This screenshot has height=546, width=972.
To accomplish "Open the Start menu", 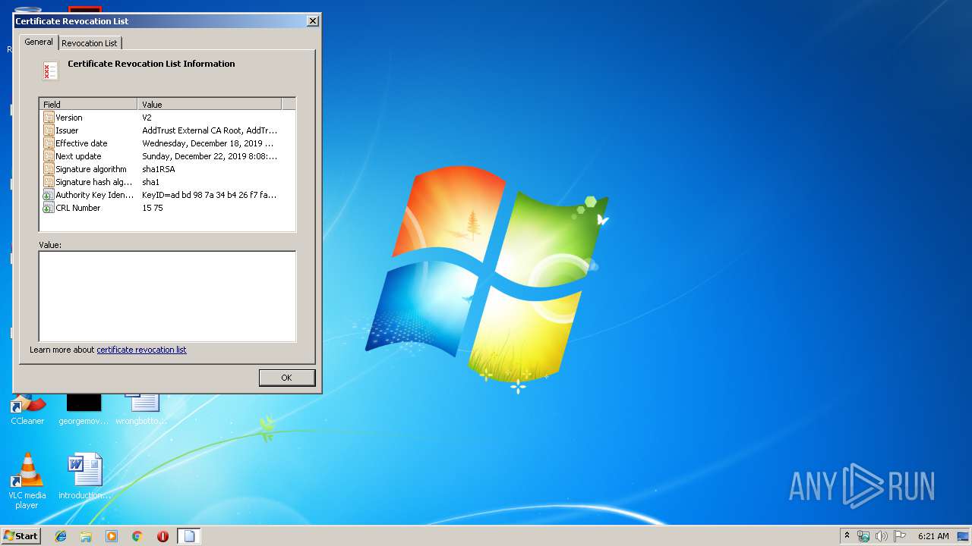I will tap(21, 535).
